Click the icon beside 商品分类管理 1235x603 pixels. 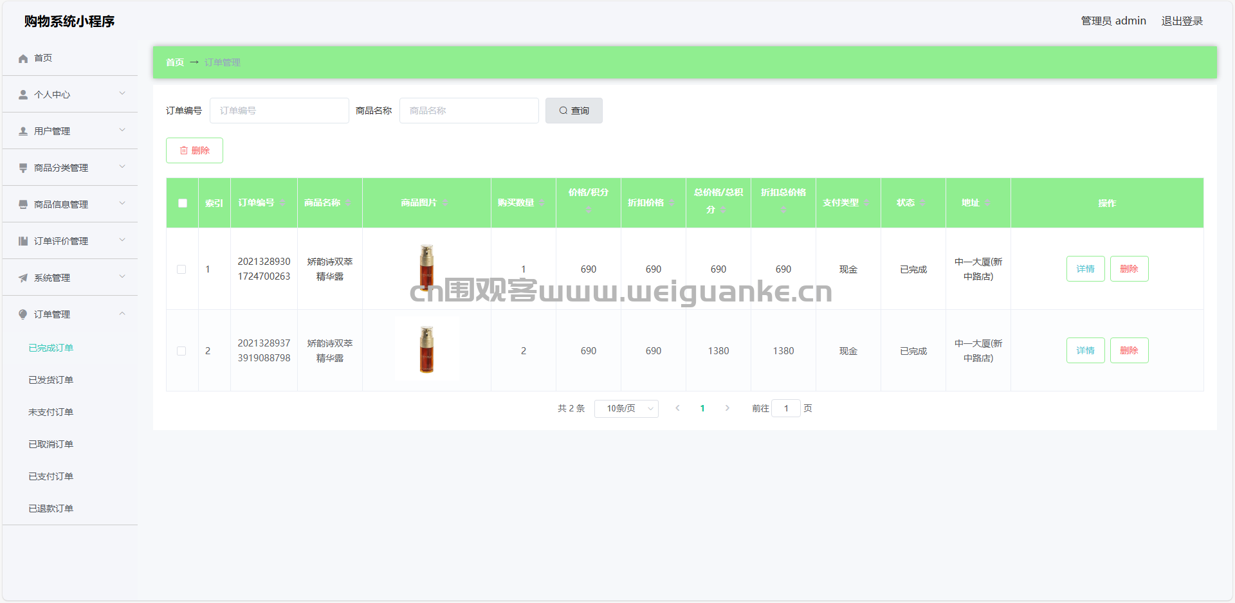click(x=23, y=168)
